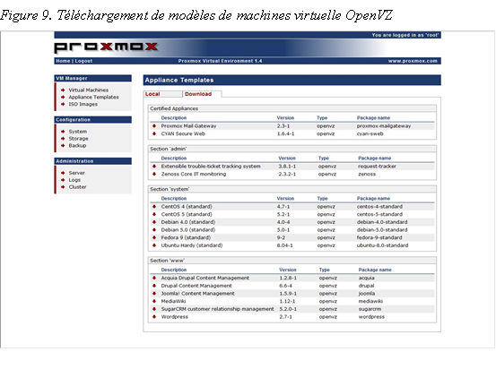
Task: Click download arrow for Debian 5.0 (standard)
Action: point(154,230)
